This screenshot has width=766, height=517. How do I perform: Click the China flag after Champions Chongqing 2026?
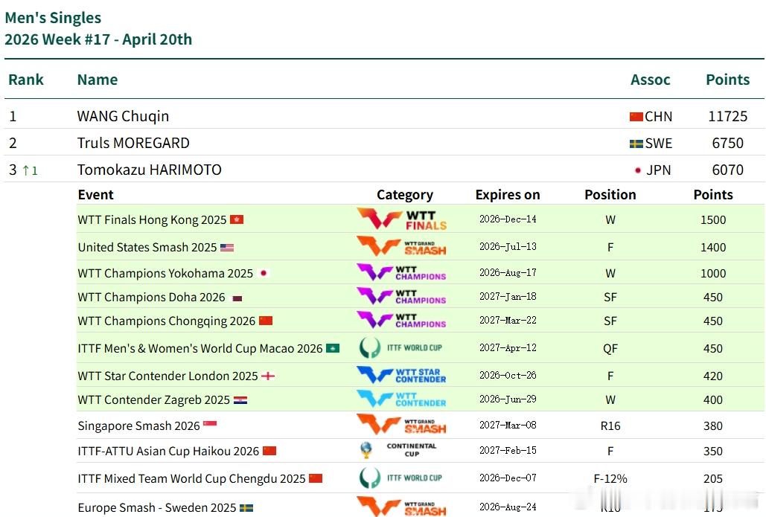pos(266,321)
